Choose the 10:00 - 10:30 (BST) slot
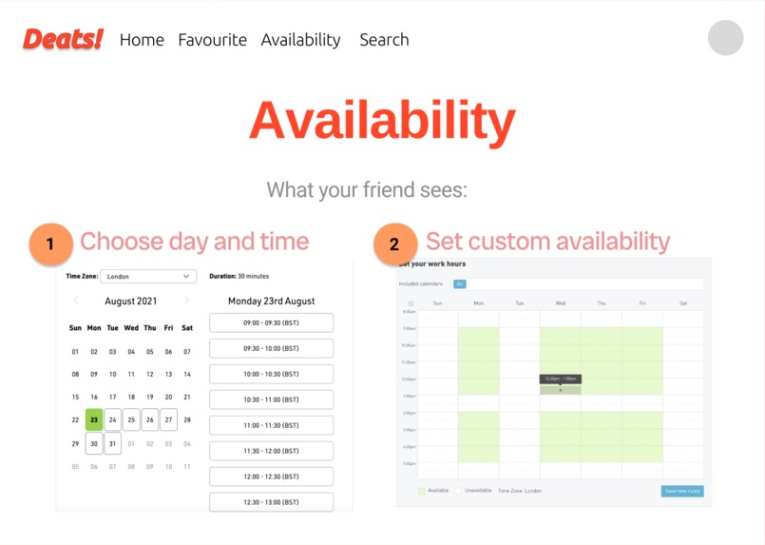 click(271, 374)
